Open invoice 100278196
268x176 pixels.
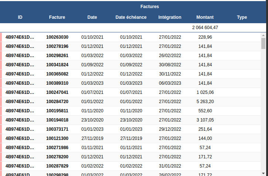[57, 46]
